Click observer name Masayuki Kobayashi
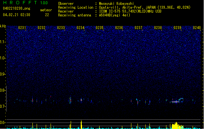Viewport: 204px width, 129px height. (x=116, y=4)
